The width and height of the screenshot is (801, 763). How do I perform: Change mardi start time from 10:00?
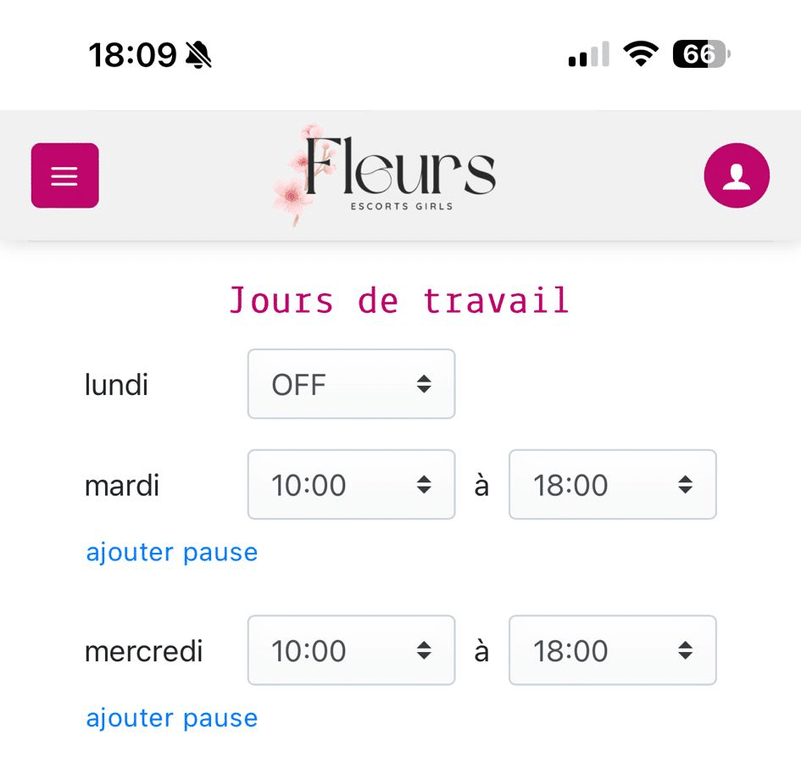[x=351, y=485]
